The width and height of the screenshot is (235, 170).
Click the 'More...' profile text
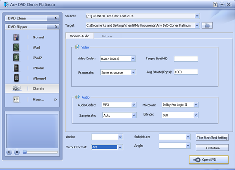tap(38, 99)
